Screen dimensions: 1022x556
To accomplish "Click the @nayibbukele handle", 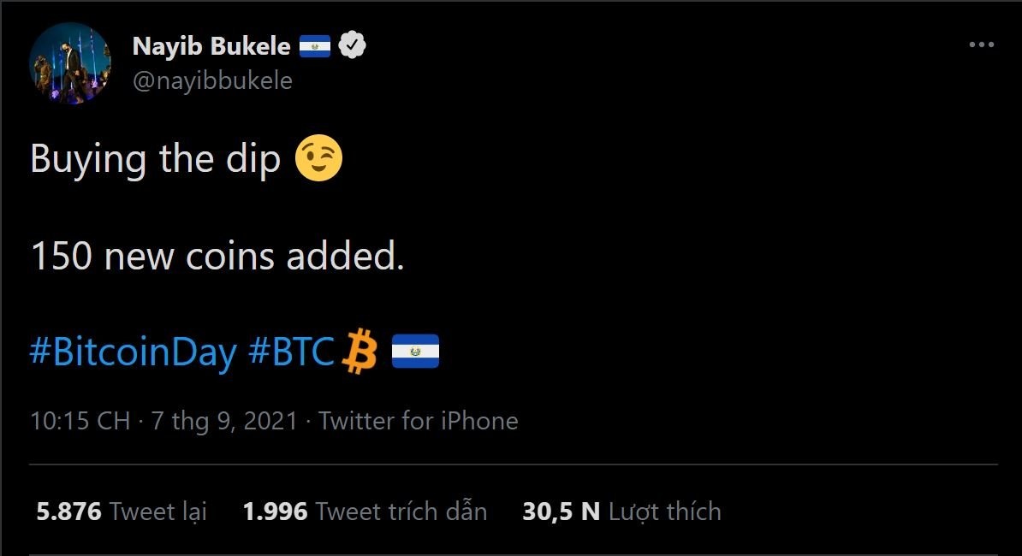I will (212, 80).
